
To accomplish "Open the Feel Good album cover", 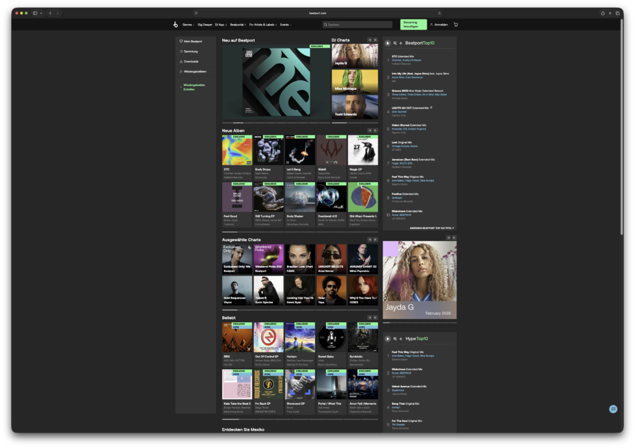I will (237, 197).
